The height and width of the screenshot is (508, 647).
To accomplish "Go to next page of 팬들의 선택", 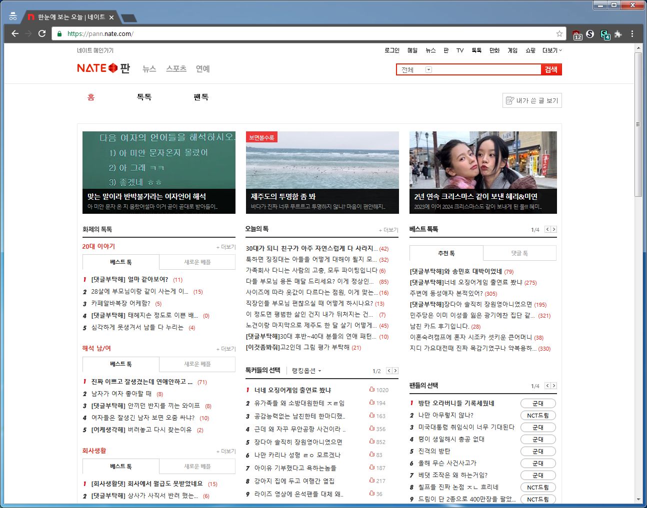I will click(x=553, y=386).
